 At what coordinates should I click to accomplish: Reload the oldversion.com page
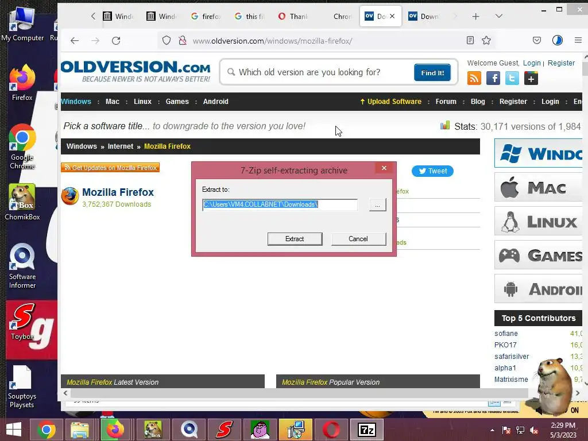(x=116, y=41)
